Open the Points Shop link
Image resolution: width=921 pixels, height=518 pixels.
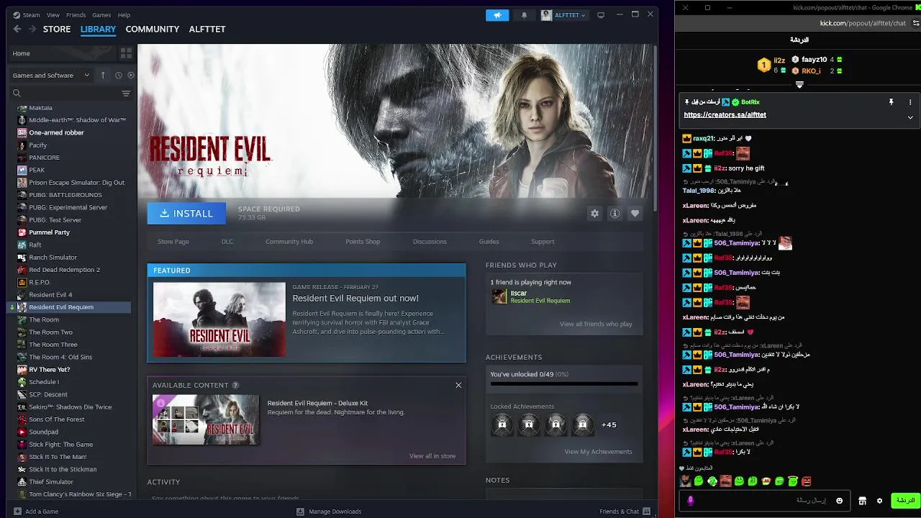pos(363,242)
